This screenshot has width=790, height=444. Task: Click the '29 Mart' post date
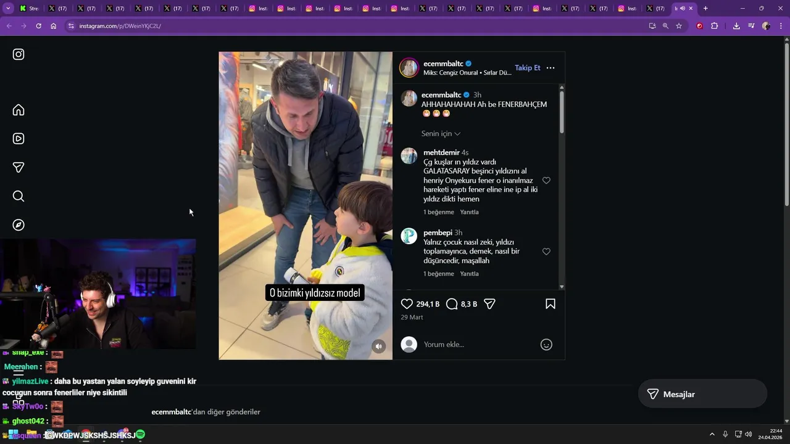[412, 318]
